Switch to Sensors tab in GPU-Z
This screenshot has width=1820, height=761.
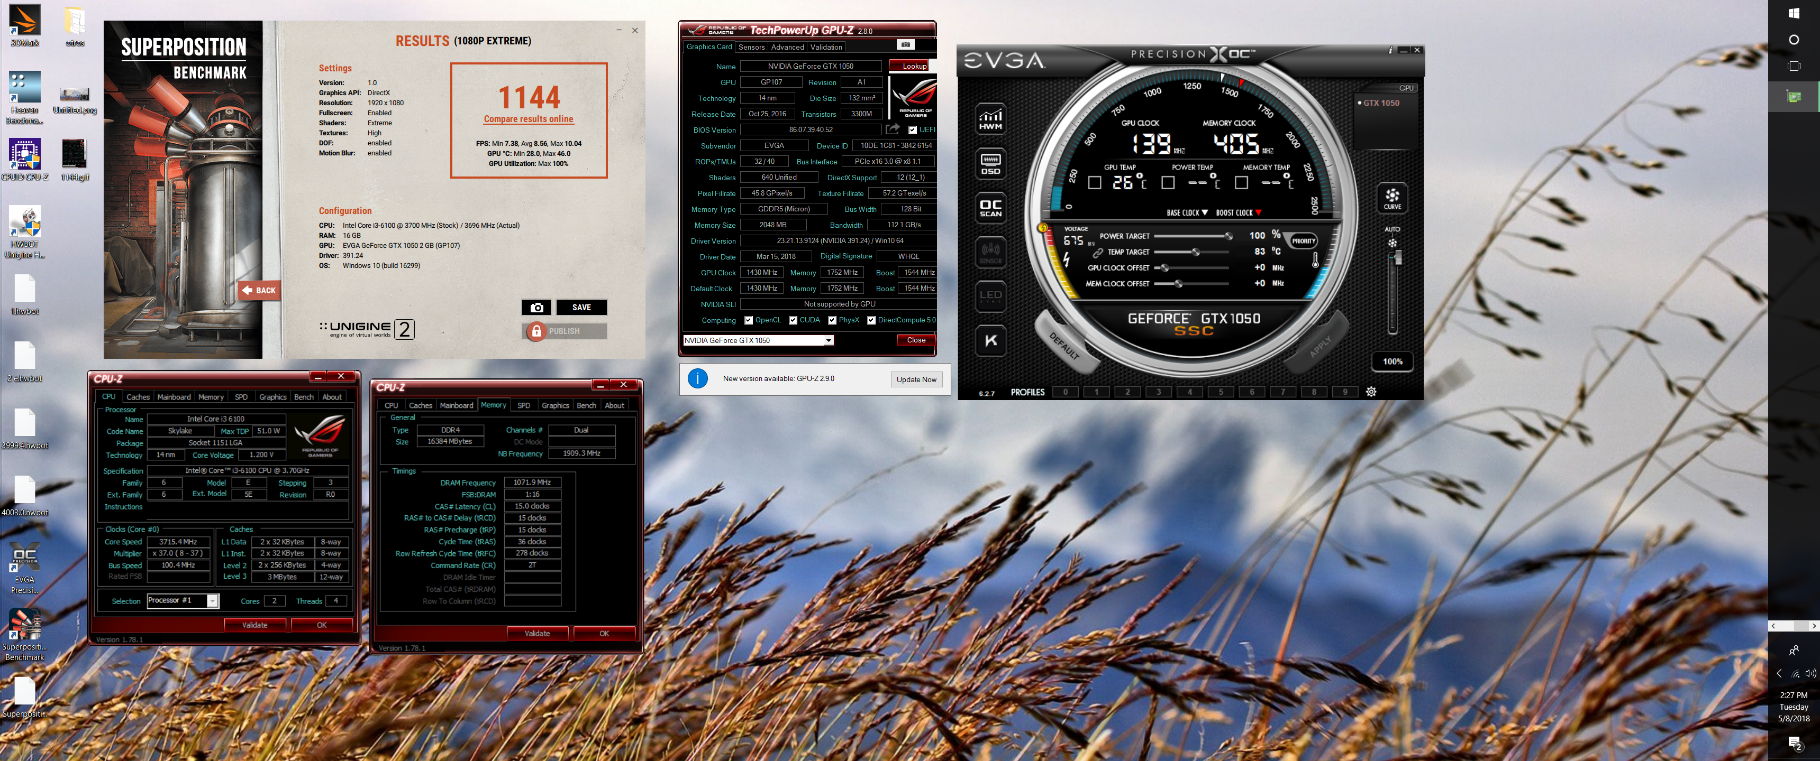click(x=751, y=47)
